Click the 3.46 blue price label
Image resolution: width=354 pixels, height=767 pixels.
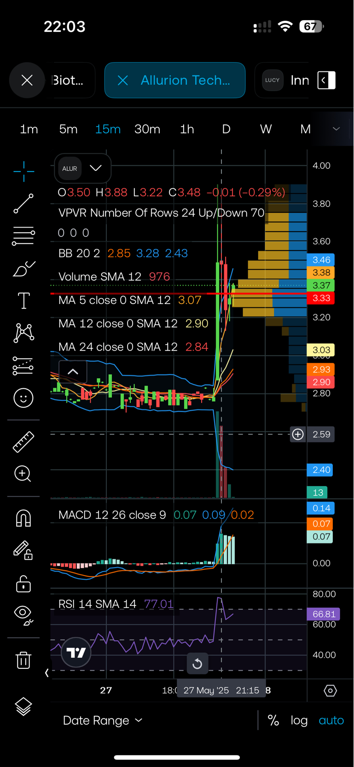tap(321, 260)
